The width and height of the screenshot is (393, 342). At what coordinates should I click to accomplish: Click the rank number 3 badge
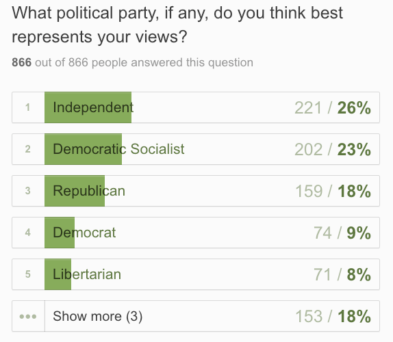pyautogui.click(x=28, y=191)
